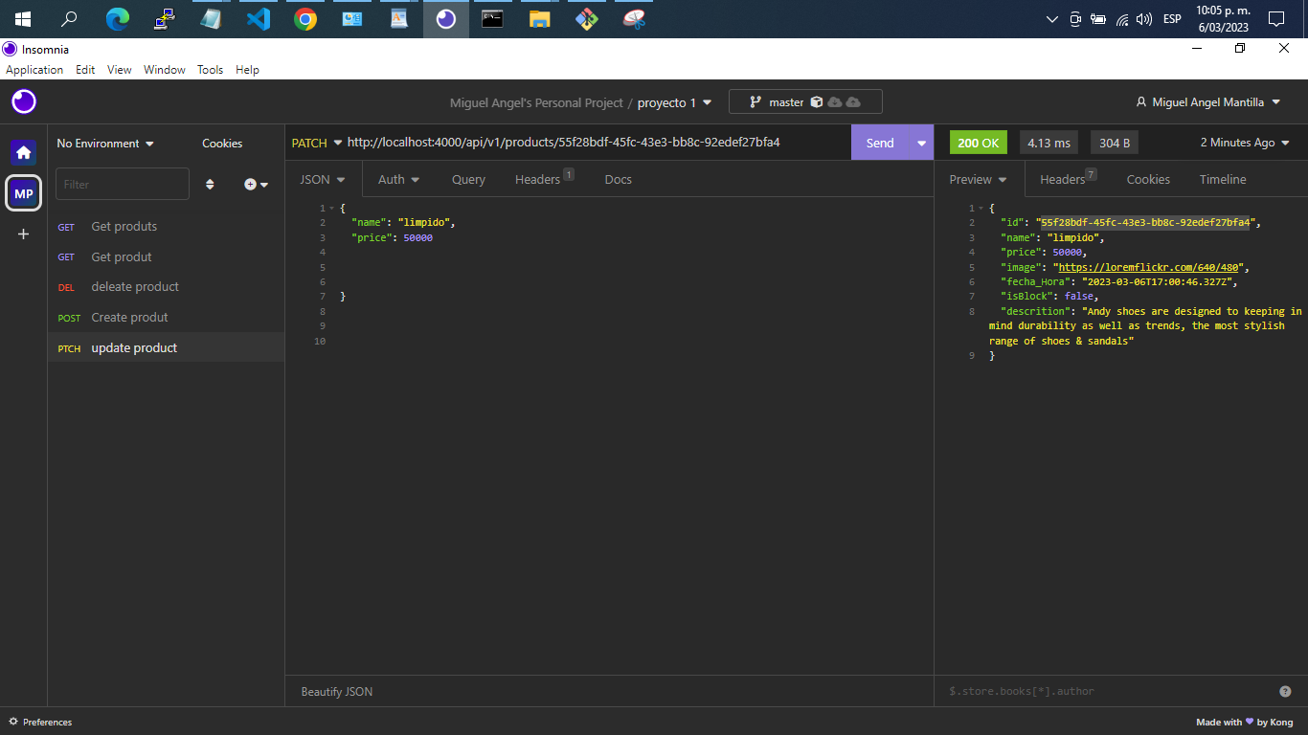Click the sort requests icon next to Filter

click(210, 184)
